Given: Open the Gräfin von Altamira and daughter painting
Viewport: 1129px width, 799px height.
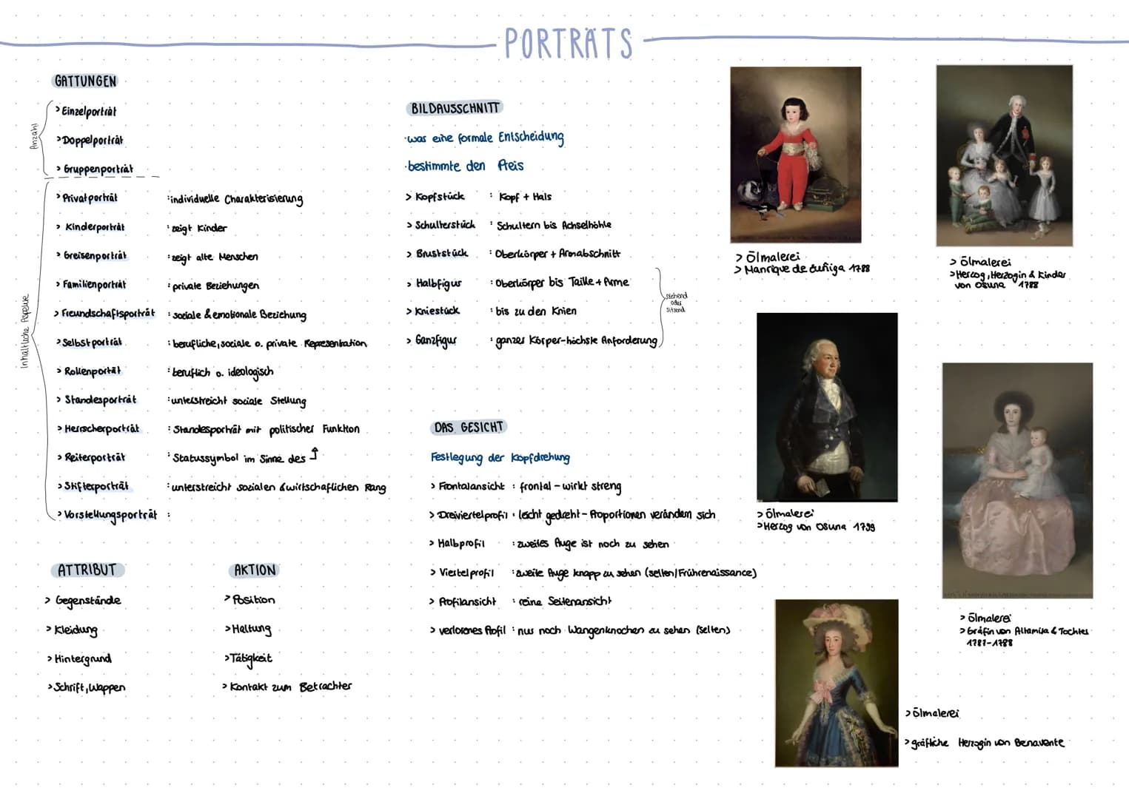Looking at the screenshot, I should coord(1017,480).
